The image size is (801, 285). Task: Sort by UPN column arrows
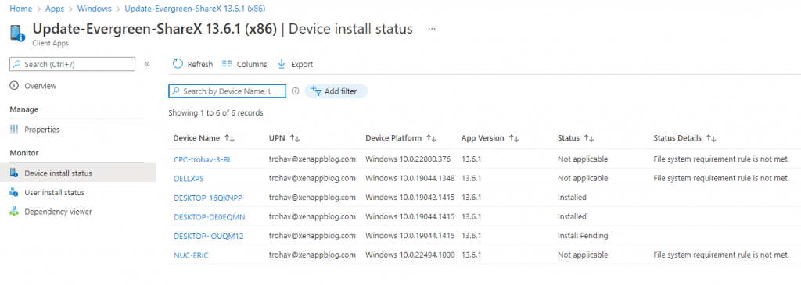[x=295, y=138]
